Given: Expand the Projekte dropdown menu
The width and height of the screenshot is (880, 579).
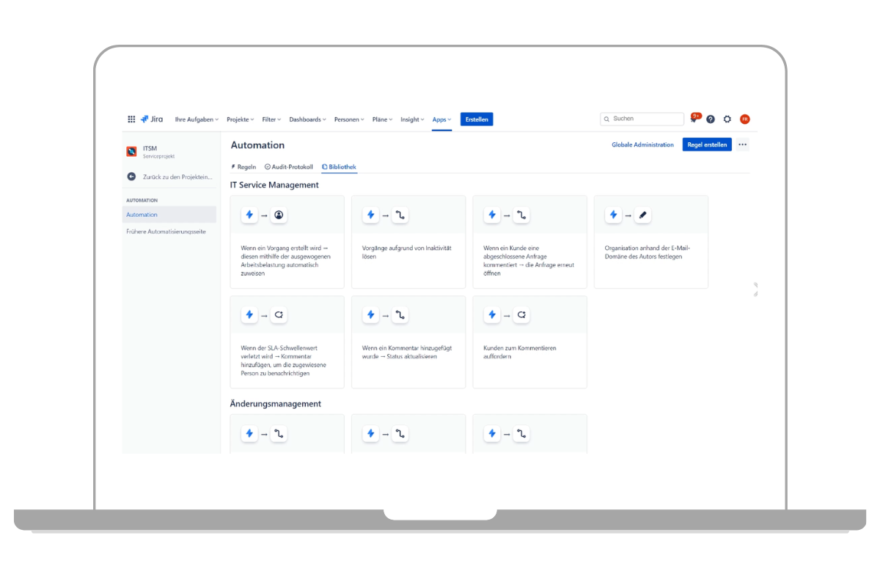Looking at the screenshot, I should tap(240, 119).
